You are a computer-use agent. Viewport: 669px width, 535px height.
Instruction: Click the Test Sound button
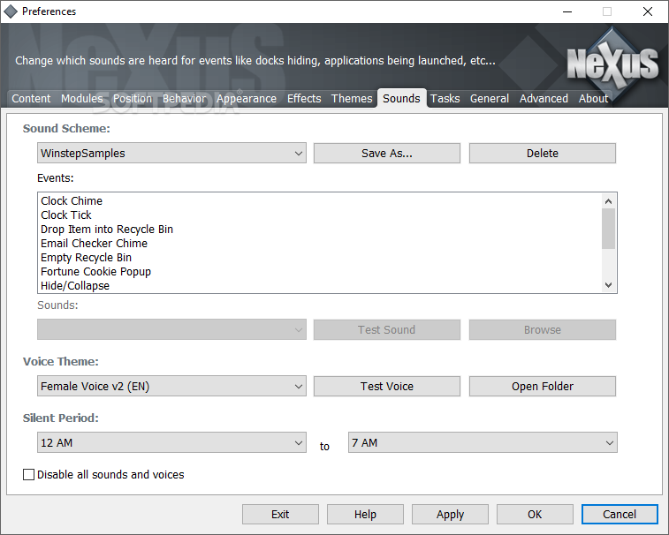point(386,329)
